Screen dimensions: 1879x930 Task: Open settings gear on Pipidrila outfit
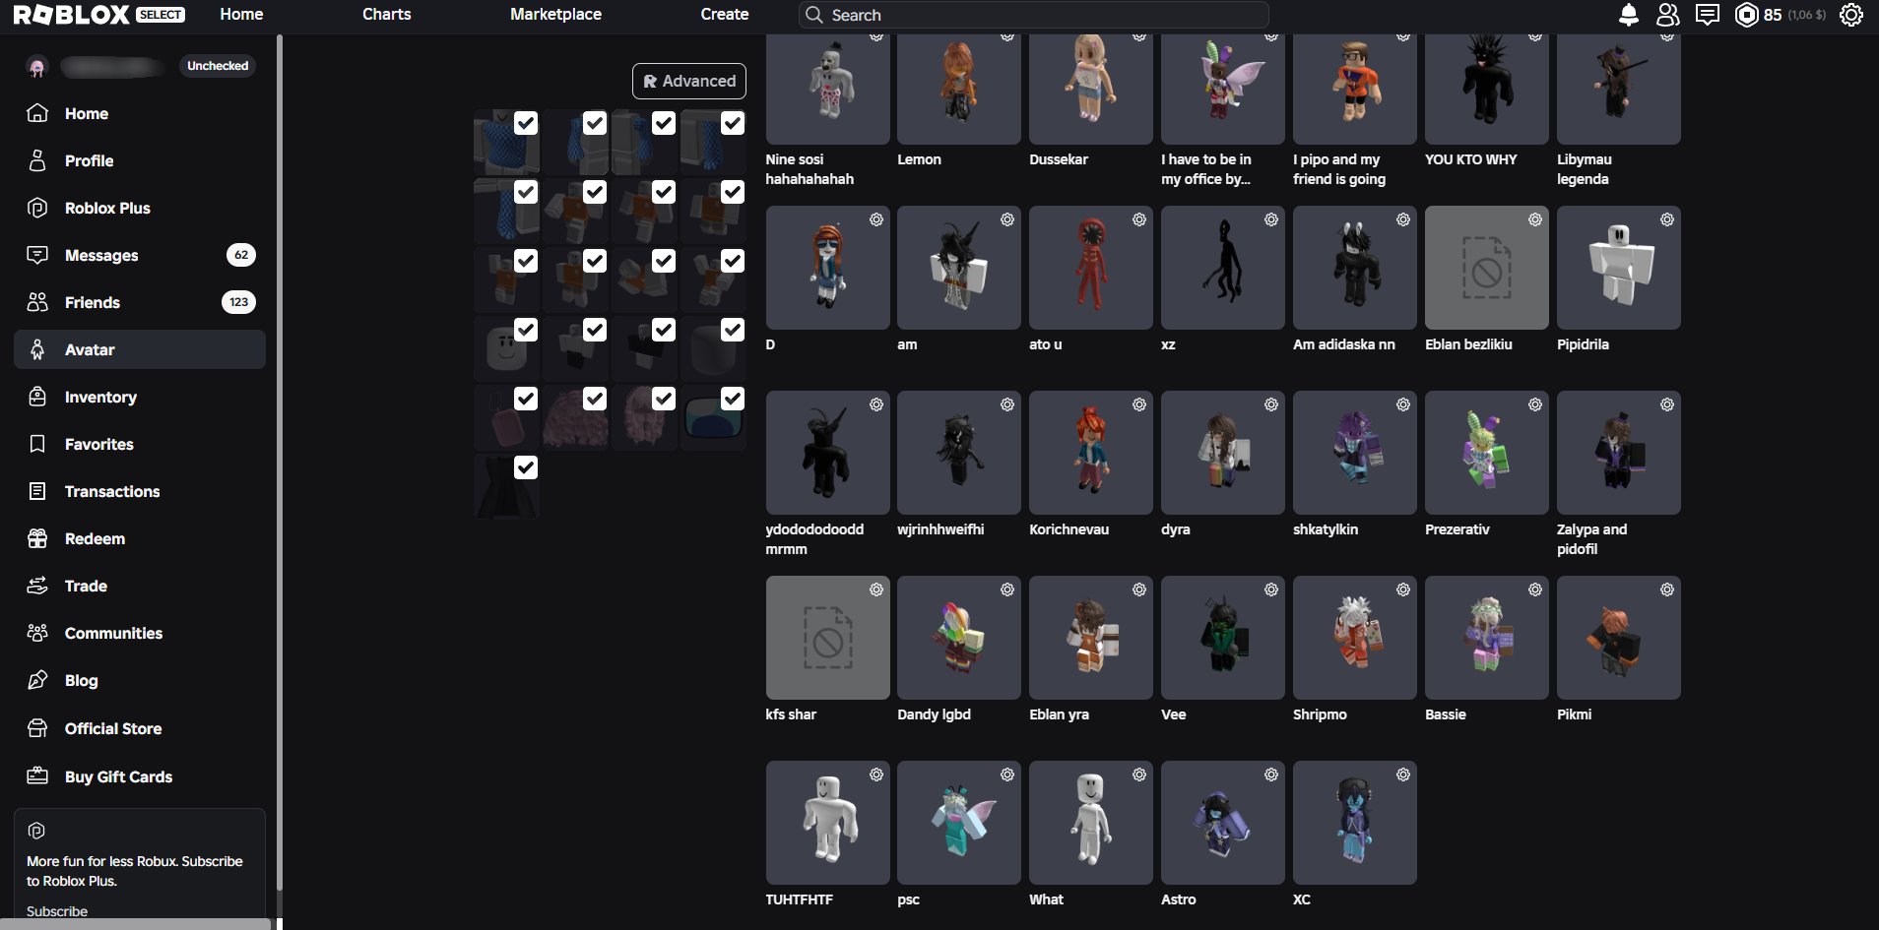click(x=1666, y=219)
